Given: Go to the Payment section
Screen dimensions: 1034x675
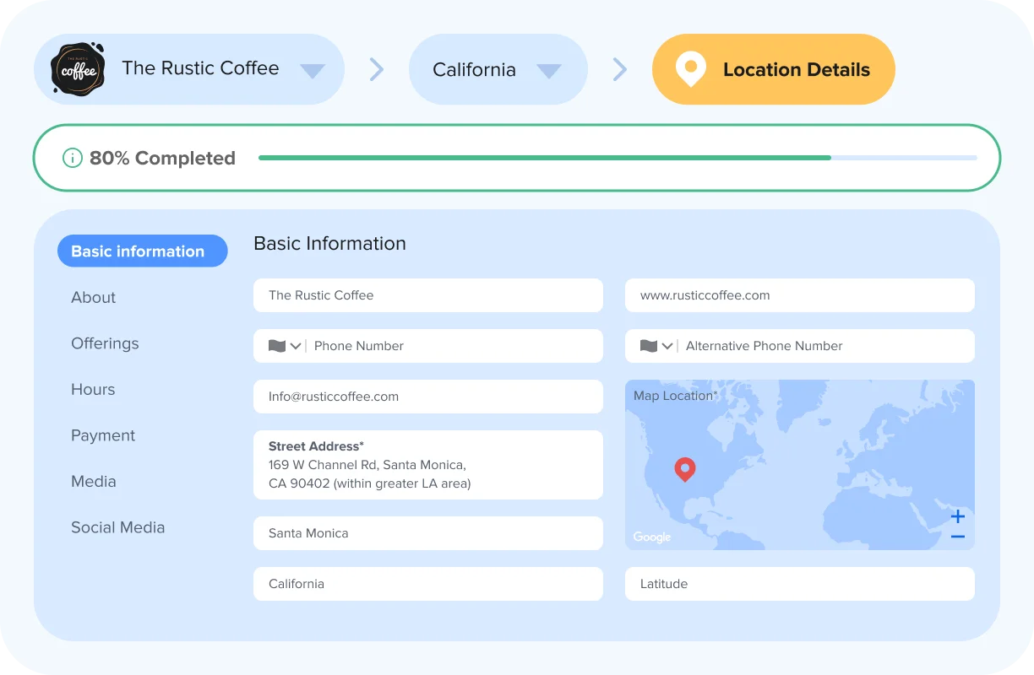Looking at the screenshot, I should pos(103,435).
